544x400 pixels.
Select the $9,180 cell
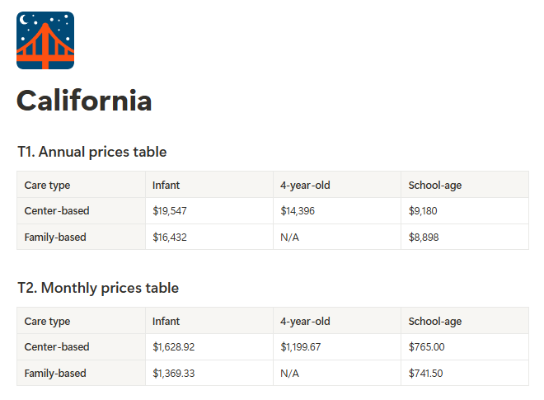coord(465,211)
